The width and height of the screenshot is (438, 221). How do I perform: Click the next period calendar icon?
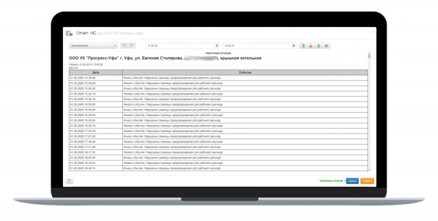coord(132,45)
